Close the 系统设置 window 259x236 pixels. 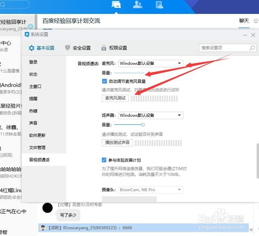tap(253, 35)
